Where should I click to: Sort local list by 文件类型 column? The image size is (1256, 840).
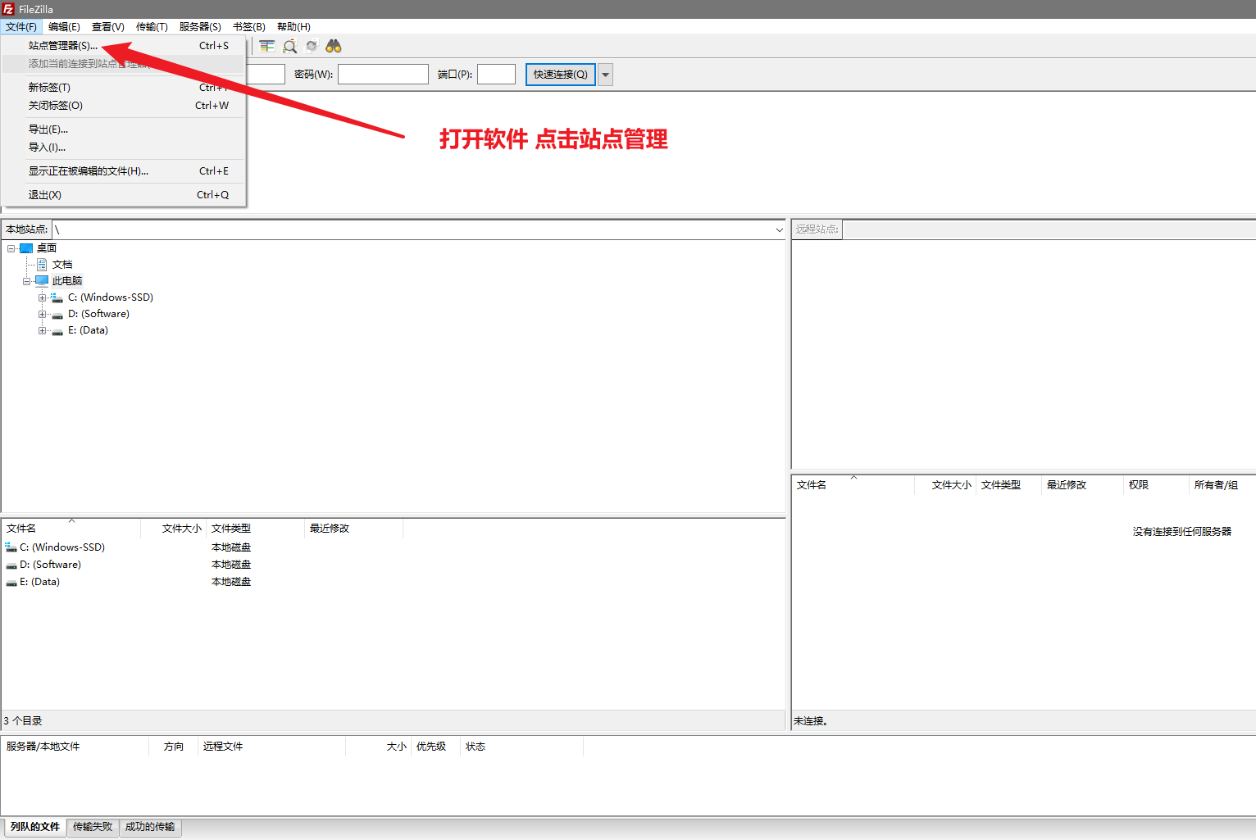pyautogui.click(x=255, y=529)
